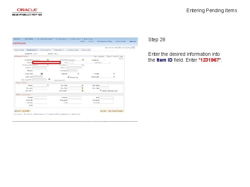Open Entry Event lookup magnifier
Viewport: 250px width, 187px height.
pyautogui.click(x=114, y=77)
